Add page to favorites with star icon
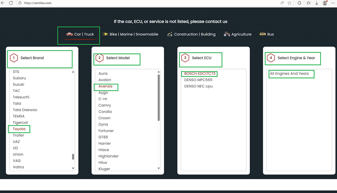The width and height of the screenshot is (337, 193). click(289, 3)
